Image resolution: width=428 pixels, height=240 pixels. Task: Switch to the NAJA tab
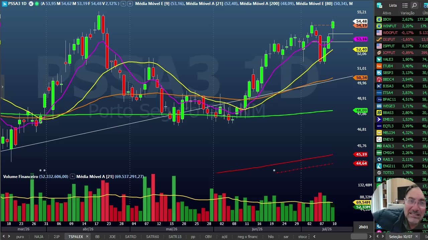click(x=39, y=237)
